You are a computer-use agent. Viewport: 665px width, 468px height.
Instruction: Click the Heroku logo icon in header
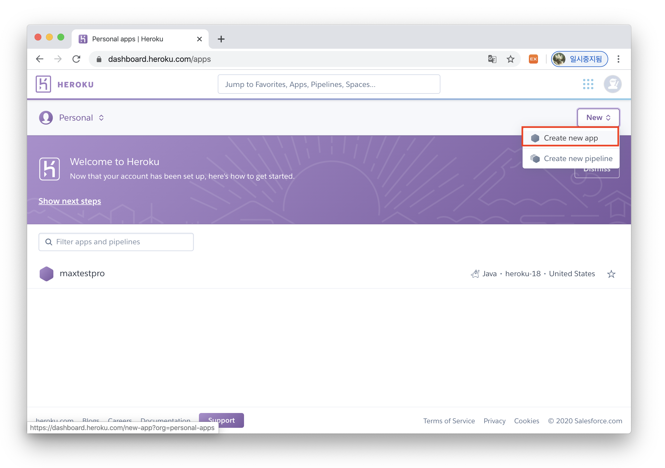43,84
